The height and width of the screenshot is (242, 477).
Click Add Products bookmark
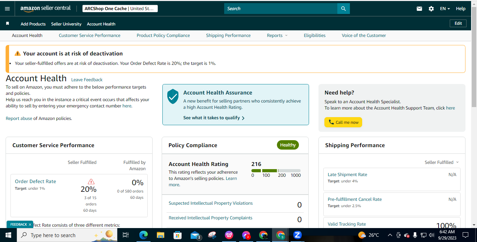click(33, 24)
